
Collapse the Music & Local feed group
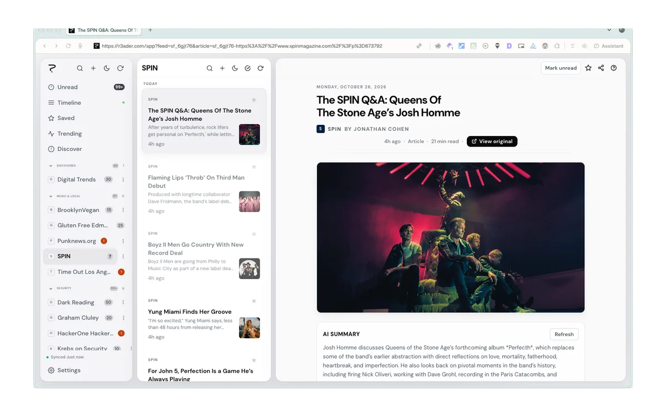click(x=51, y=196)
